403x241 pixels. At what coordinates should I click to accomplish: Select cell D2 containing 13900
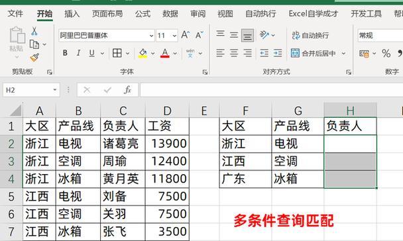(167, 144)
